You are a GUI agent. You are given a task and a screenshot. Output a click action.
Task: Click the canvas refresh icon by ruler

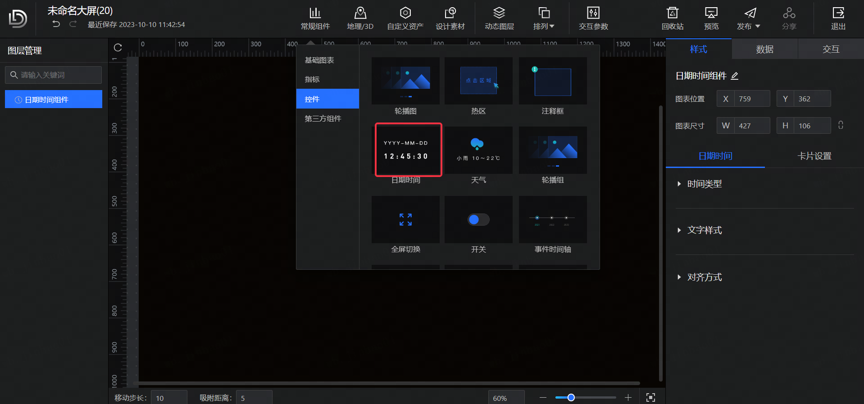[118, 48]
